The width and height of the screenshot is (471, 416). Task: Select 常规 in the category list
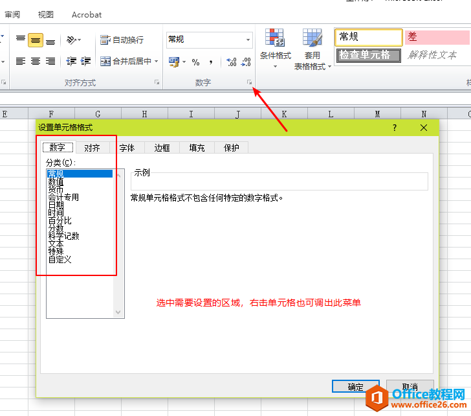pos(80,174)
